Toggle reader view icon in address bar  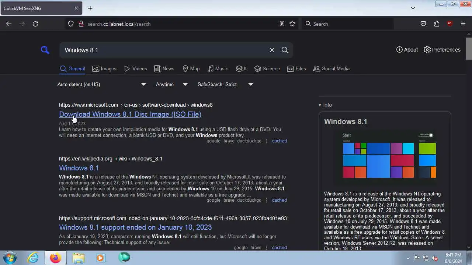(x=282, y=24)
